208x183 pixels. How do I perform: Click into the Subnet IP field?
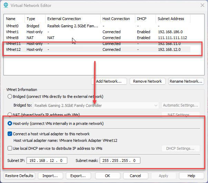(x=47, y=161)
